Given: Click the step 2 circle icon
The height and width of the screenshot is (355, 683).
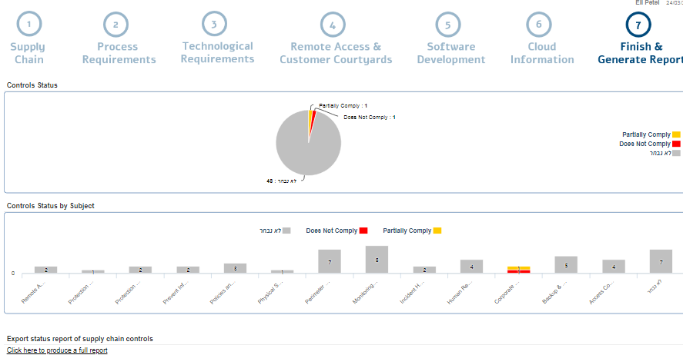Looking at the screenshot, I should point(116,25).
